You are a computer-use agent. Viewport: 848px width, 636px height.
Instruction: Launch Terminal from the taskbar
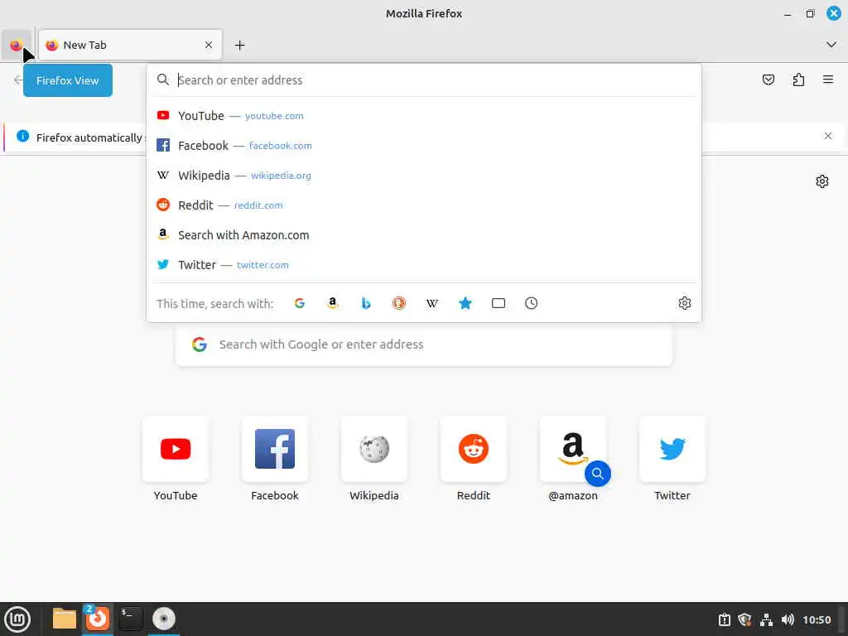point(130,619)
